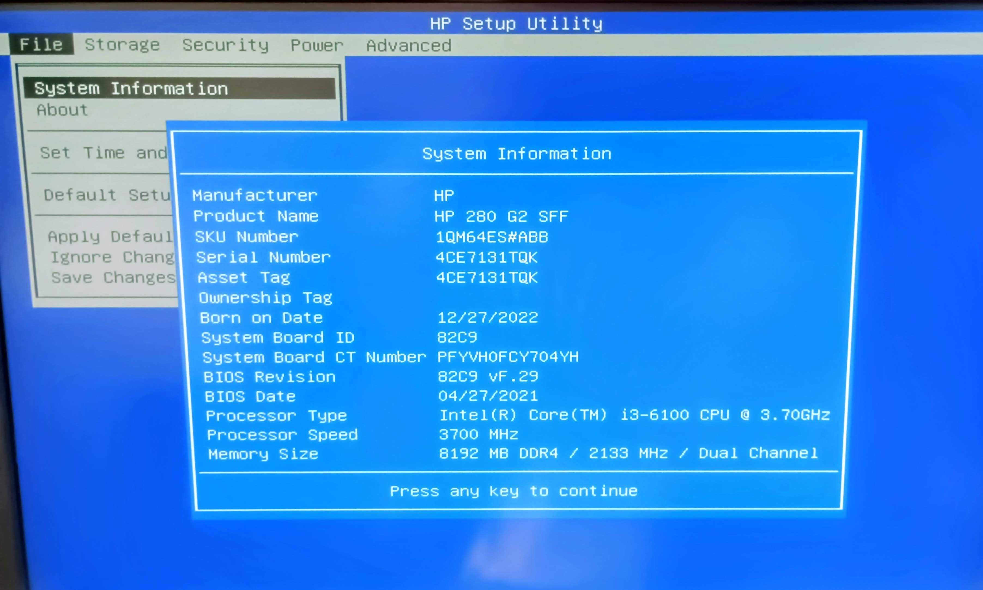
Task: Click the Memory Size label
Action: [x=263, y=454]
